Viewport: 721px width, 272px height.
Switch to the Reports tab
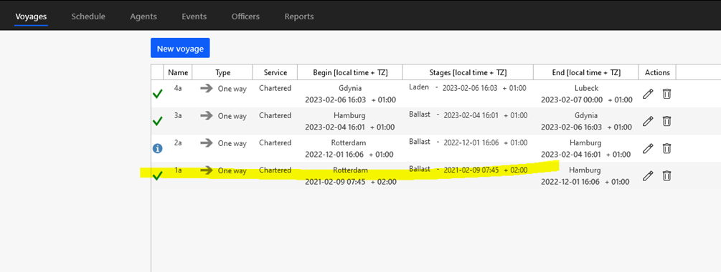point(299,16)
